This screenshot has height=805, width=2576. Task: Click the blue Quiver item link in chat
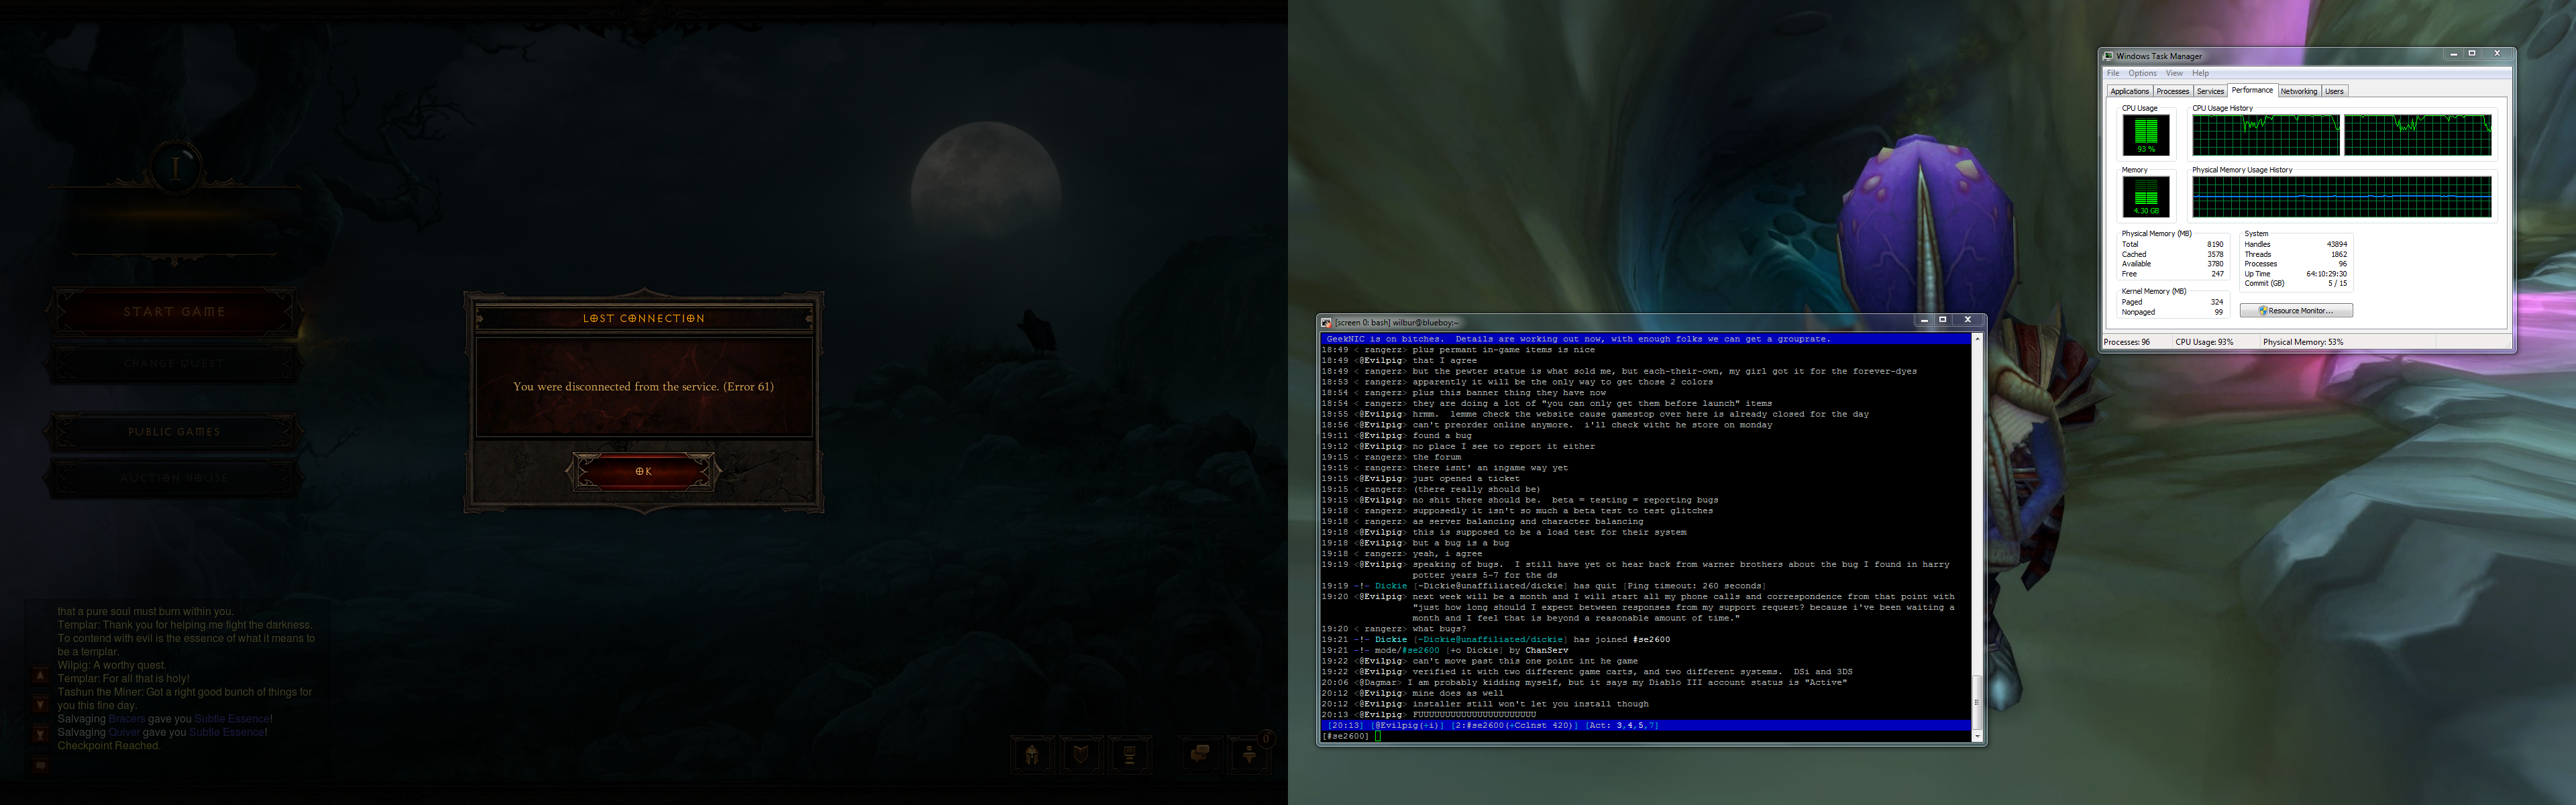click(x=124, y=732)
